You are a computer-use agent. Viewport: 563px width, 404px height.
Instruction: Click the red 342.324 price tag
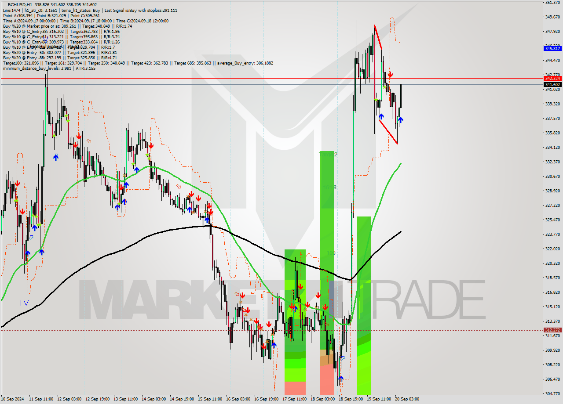552,78
